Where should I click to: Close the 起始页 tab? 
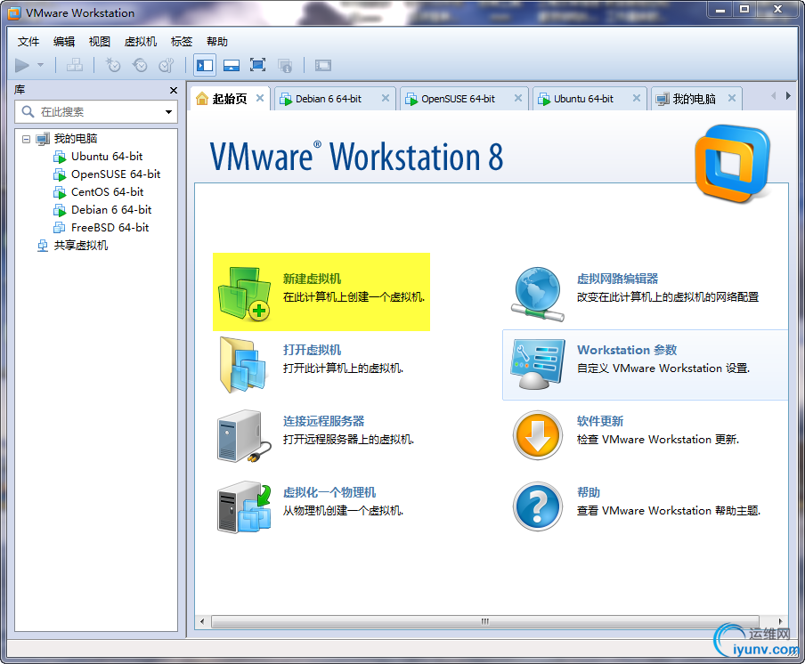tap(260, 98)
